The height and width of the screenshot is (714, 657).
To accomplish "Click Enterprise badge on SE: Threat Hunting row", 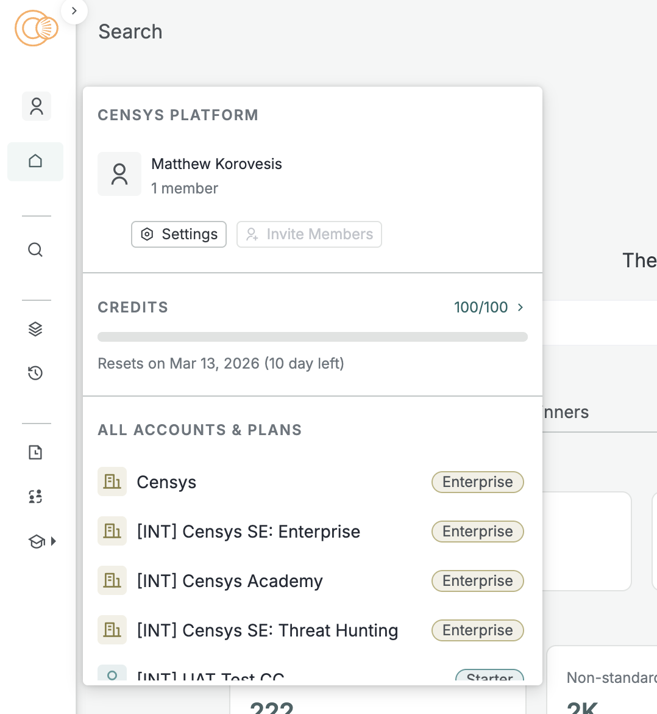I will point(477,630).
